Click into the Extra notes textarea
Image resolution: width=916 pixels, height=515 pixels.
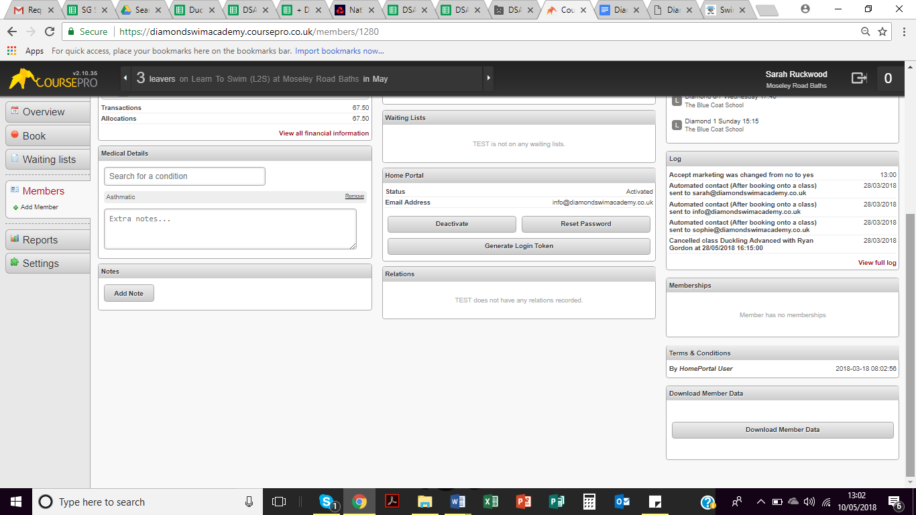tap(230, 229)
